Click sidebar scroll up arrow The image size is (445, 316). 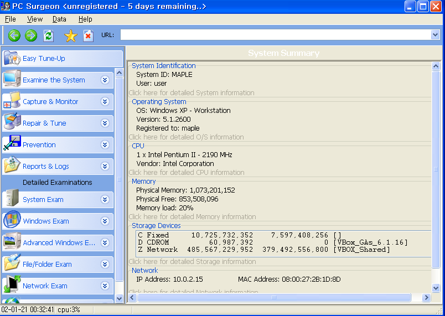(x=119, y=73)
